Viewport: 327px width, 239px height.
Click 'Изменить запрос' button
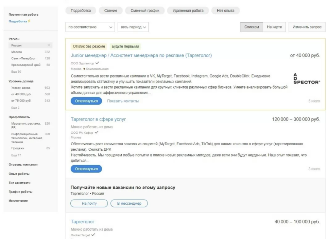307,27
